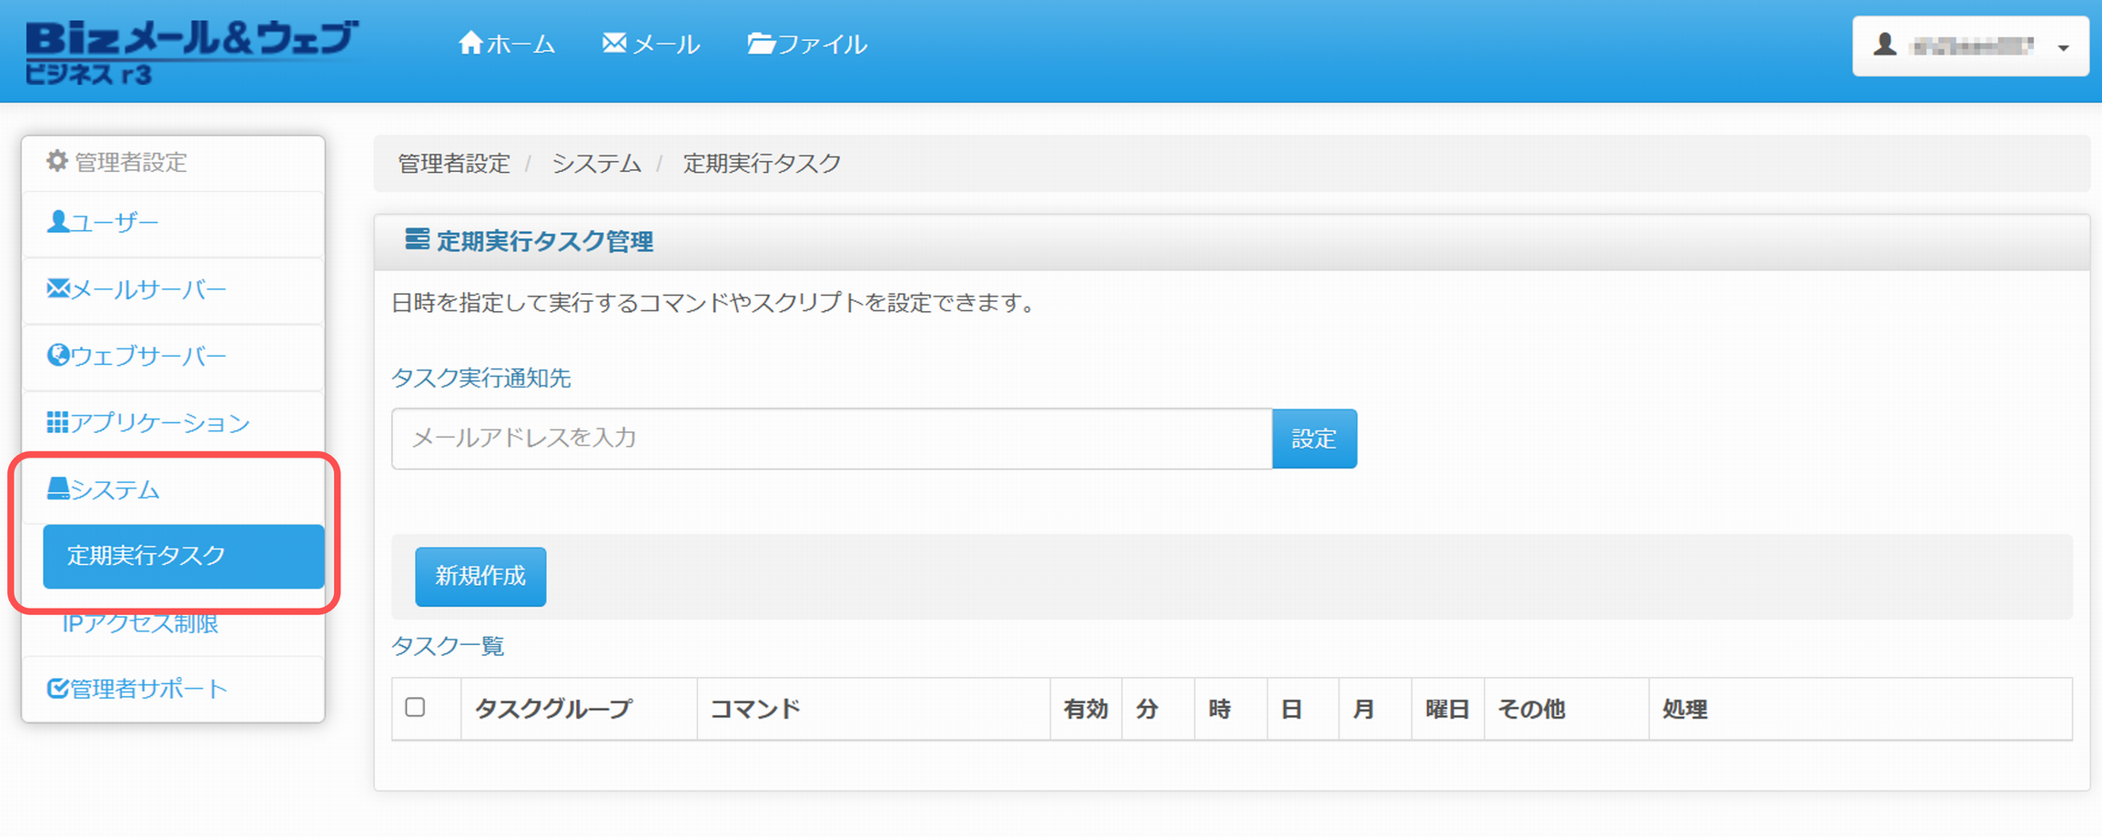
Task: Click the envelope icon beside メールサーバー
Action: pos(57,289)
